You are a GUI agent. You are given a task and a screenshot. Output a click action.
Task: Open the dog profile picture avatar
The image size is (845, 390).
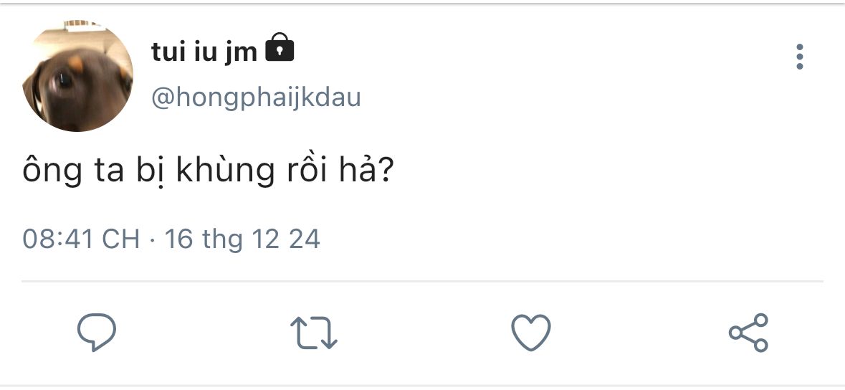77,76
